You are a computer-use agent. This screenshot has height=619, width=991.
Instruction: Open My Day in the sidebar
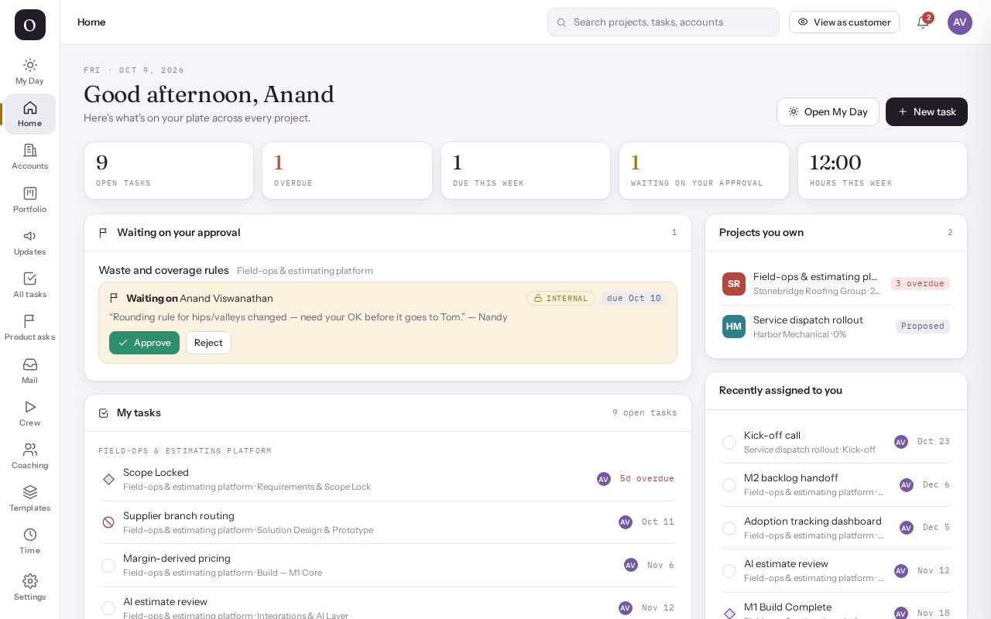pyautogui.click(x=29, y=71)
